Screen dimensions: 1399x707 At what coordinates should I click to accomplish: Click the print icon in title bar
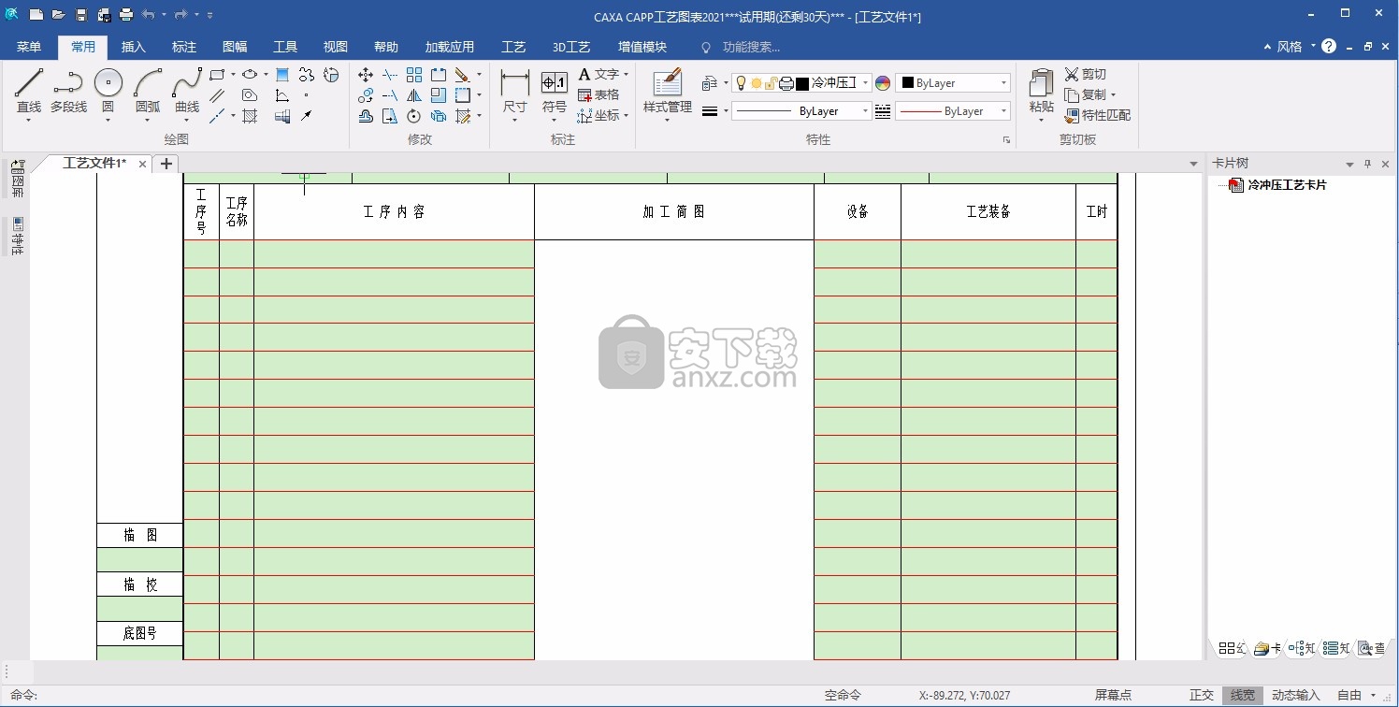click(126, 15)
